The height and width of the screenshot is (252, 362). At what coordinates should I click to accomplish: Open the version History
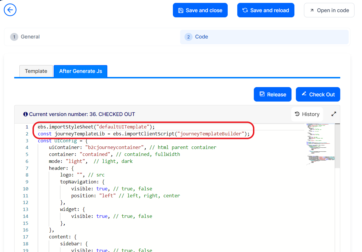(x=307, y=114)
